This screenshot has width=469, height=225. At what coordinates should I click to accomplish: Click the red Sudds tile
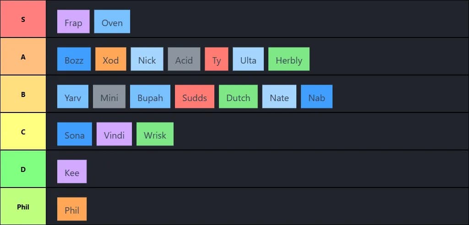coord(195,97)
